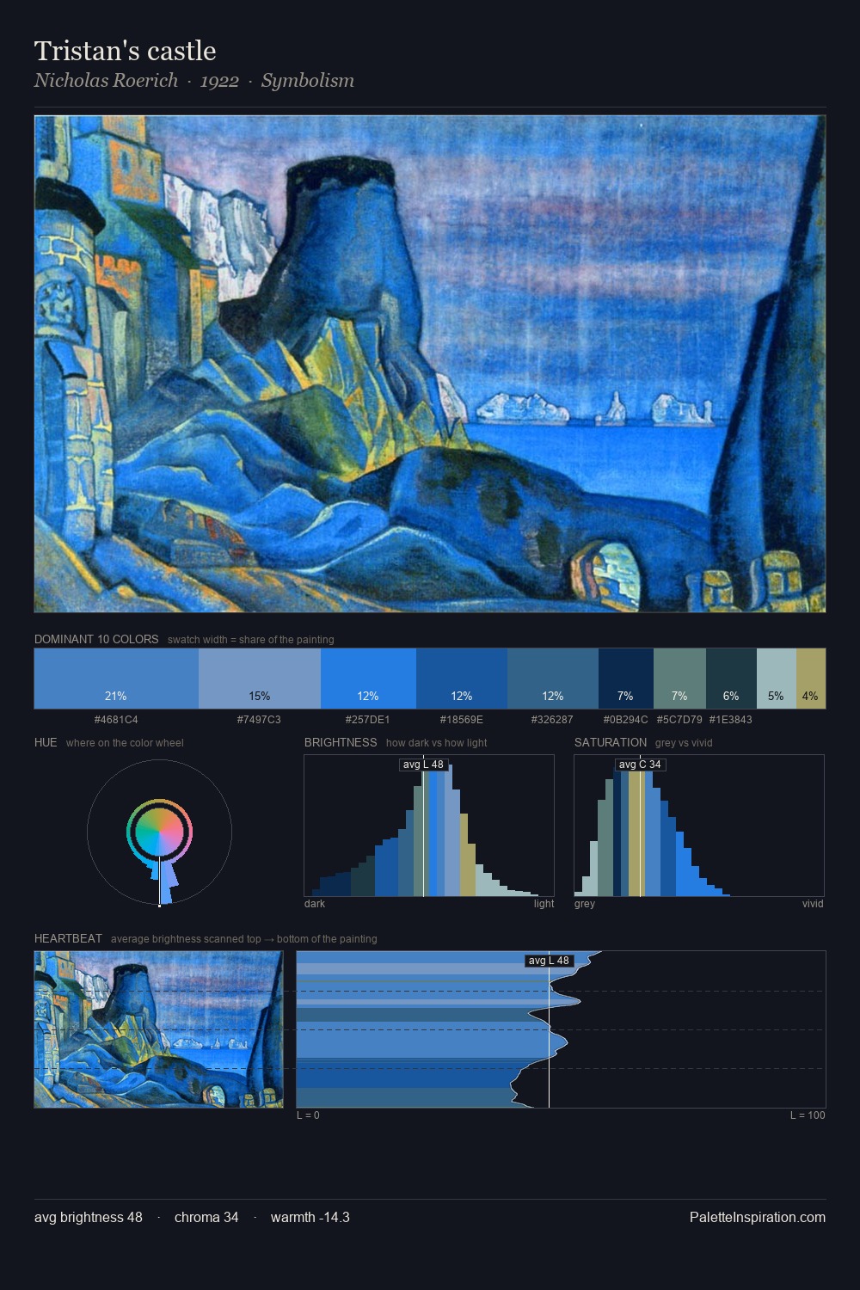Screen dimensions: 860x1290
Task: Click the 'DOMINANT 10 COLORS' heading
Action: pyautogui.click(x=96, y=639)
